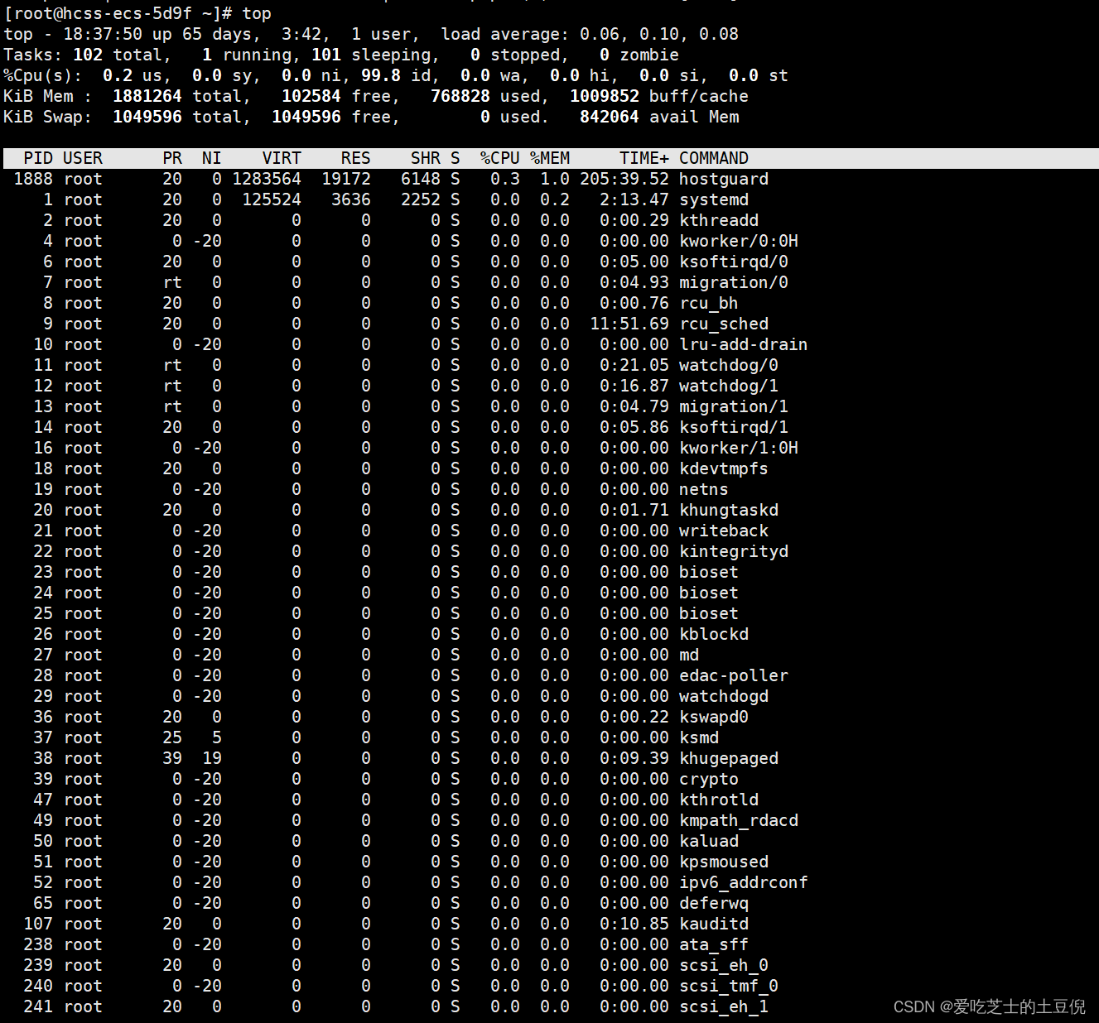
Task: Click the 1283564 VIRT value
Action: coord(267,179)
